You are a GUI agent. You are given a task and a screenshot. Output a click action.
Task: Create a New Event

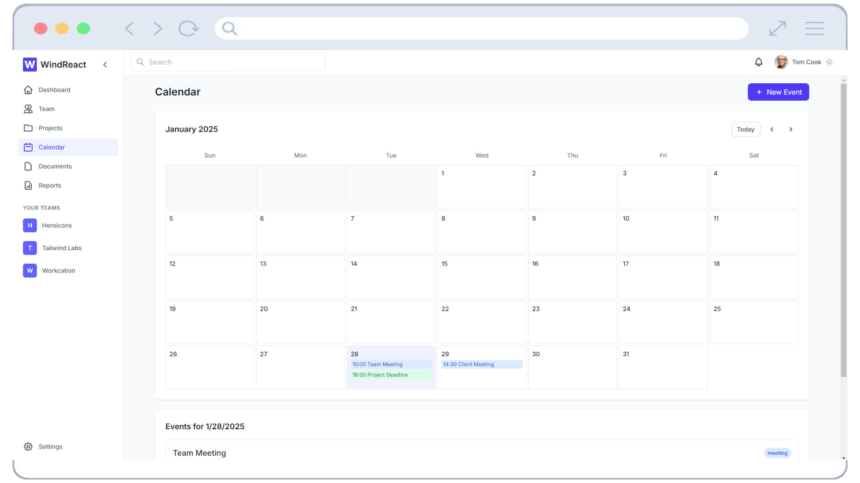pos(778,92)
